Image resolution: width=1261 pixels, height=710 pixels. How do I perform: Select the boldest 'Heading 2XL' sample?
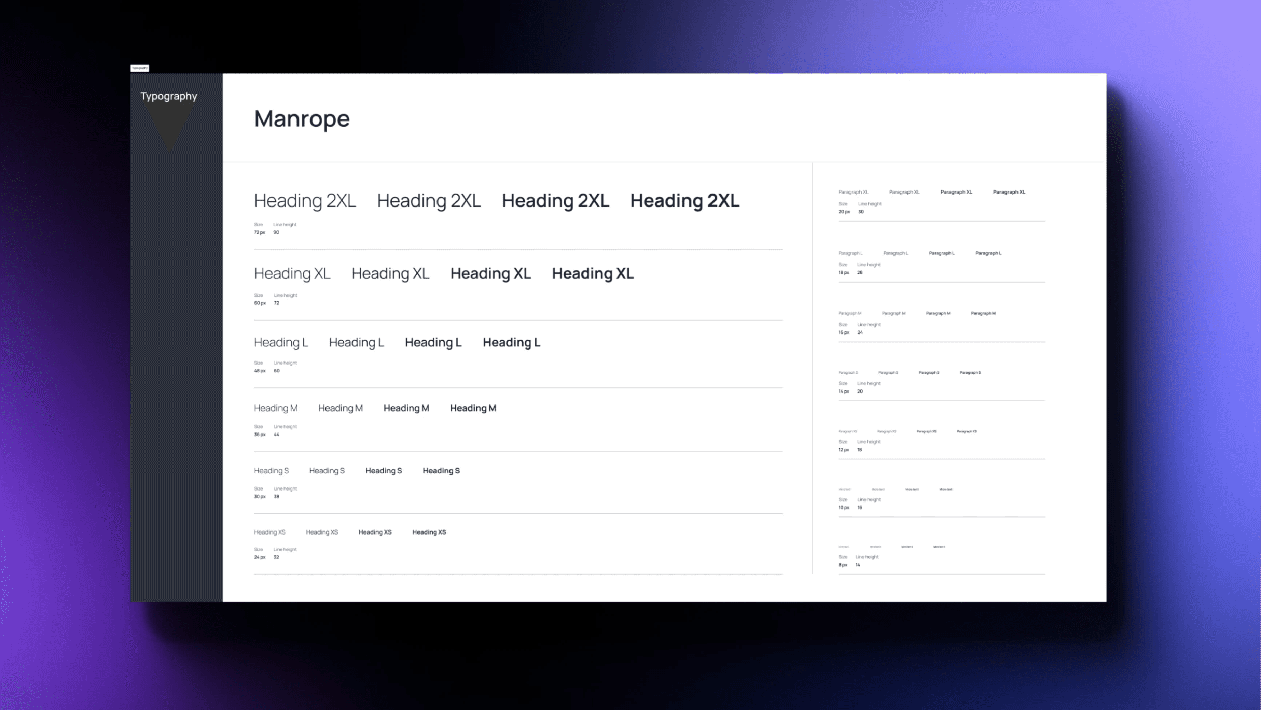pos(684,201)
